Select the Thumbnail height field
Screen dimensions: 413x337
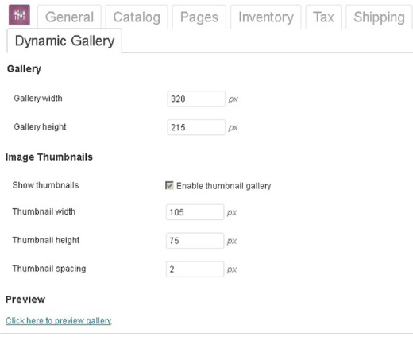point(195,241)
